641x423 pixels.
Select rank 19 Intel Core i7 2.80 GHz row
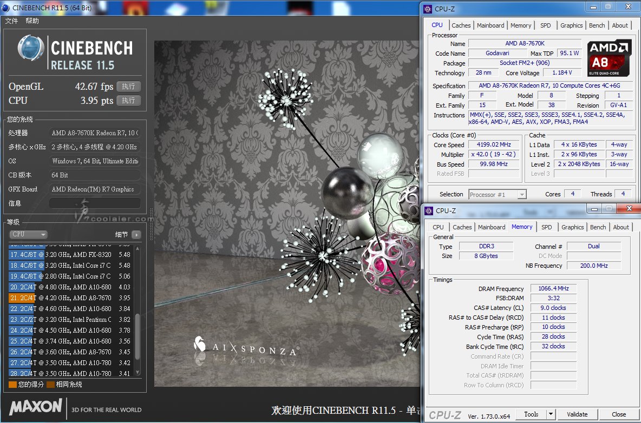[x=70, y=276]
